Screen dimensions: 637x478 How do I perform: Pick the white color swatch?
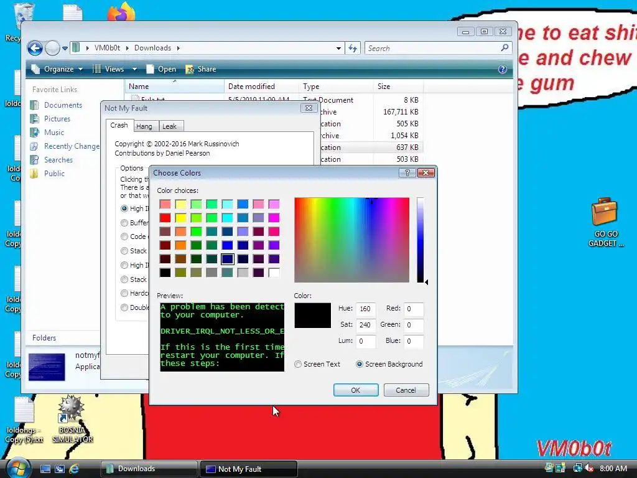tap(274, 273)
